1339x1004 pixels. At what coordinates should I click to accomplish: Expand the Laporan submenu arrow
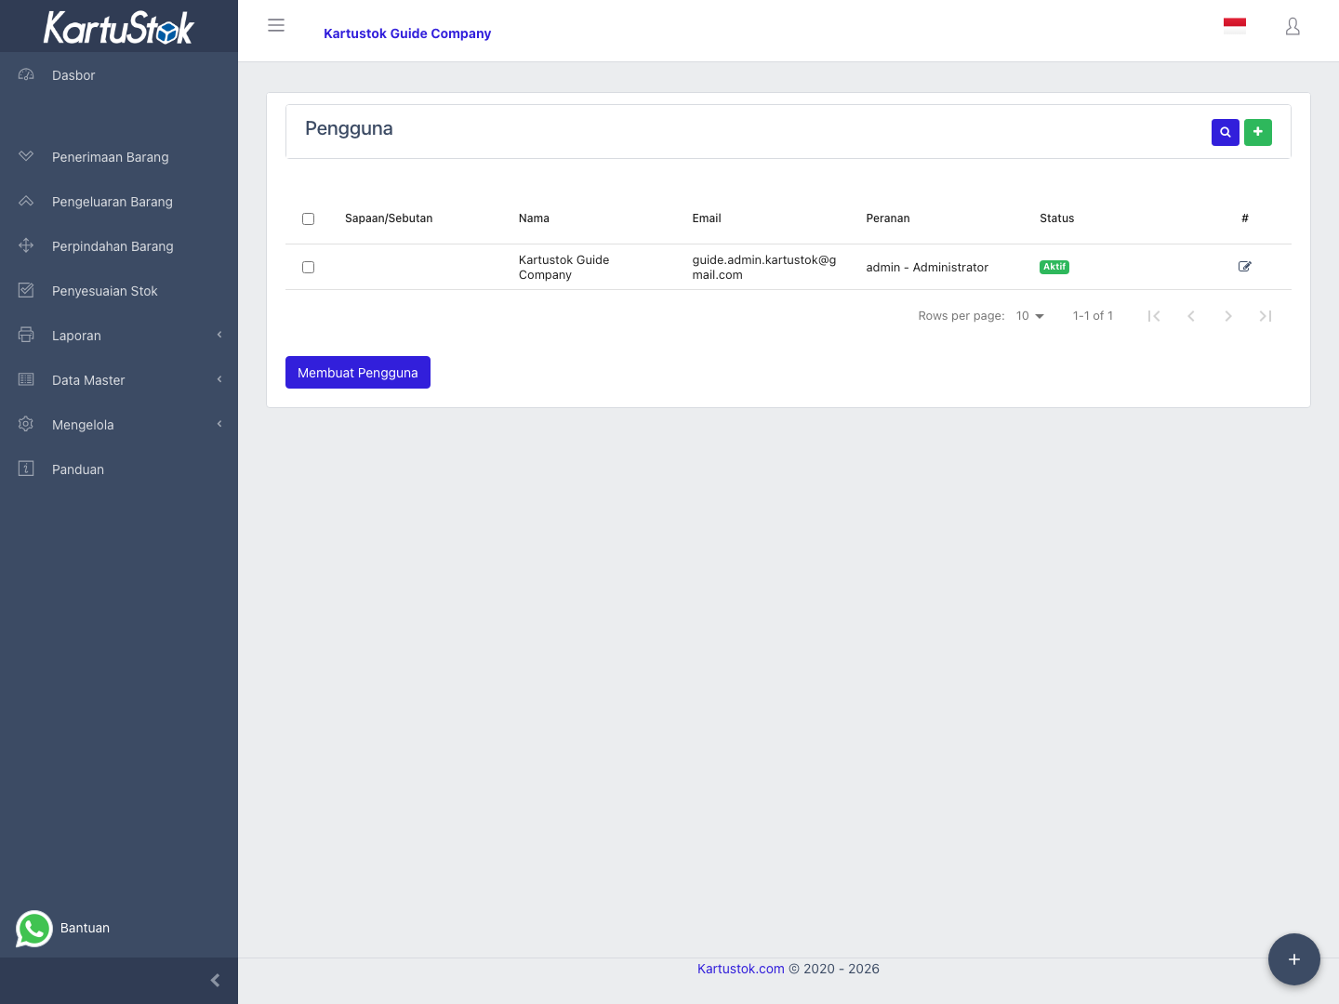219,335
